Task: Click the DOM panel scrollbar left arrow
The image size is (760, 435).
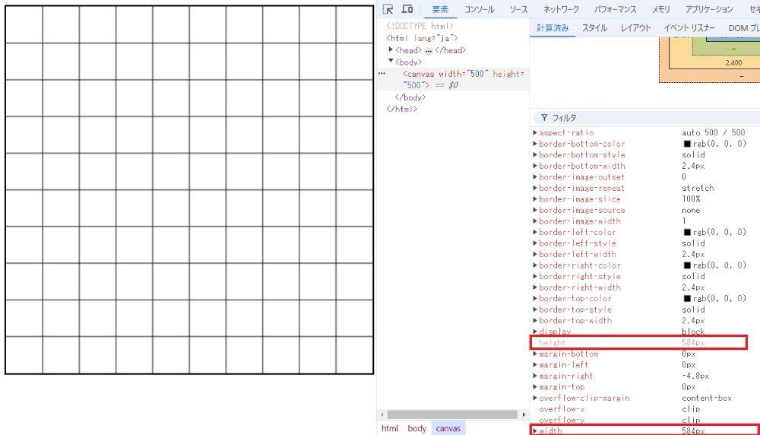Action: 382,414
